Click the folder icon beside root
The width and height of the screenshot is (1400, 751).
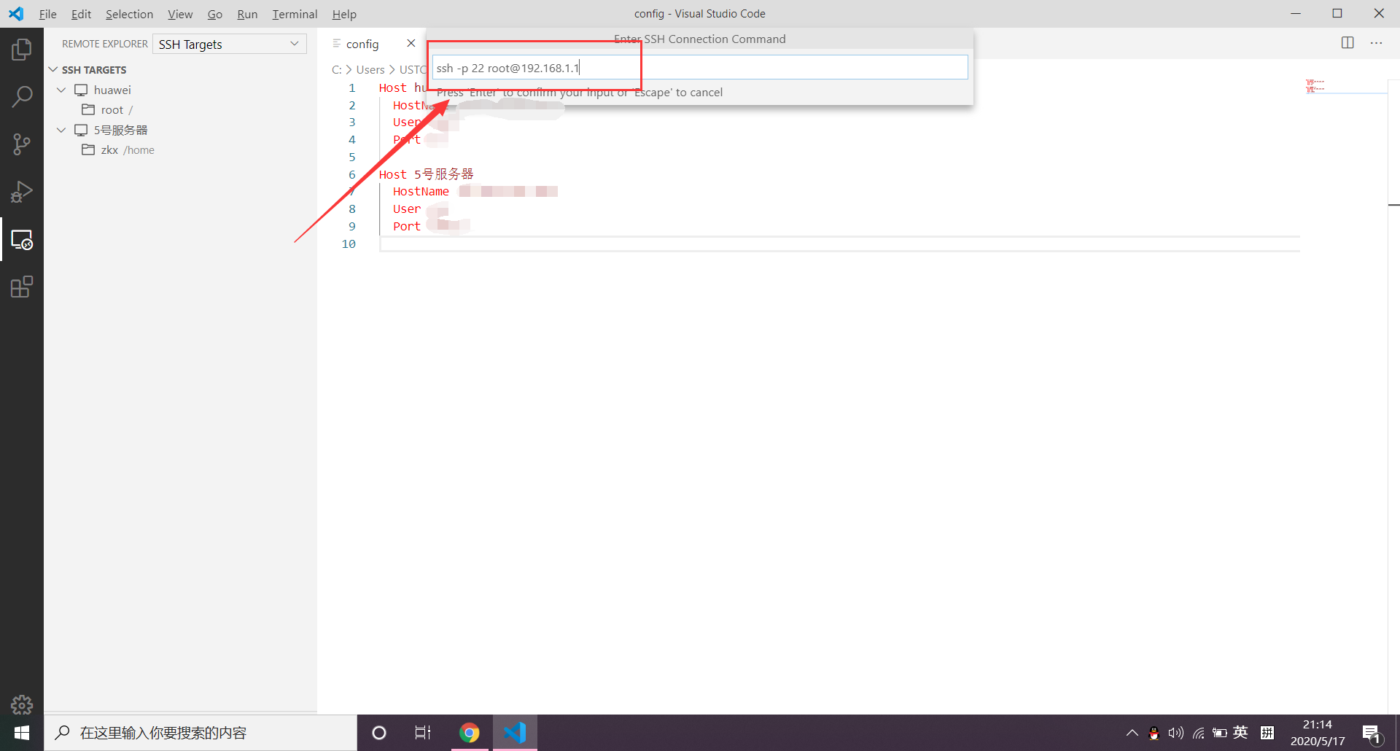[x=88, y=109]
